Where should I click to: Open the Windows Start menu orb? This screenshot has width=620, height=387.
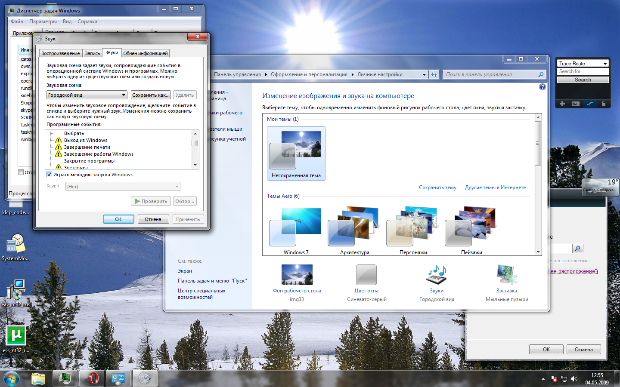click(12, 378)
